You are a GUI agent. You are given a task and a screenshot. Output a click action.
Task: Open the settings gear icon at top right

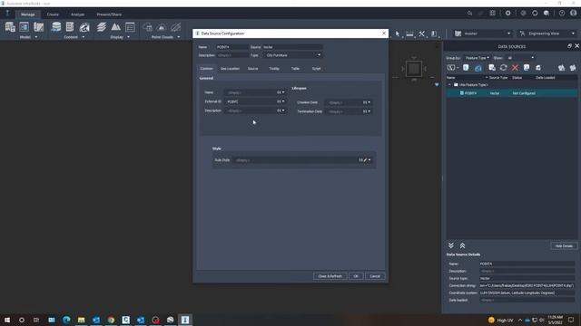[x=507, y=14]
